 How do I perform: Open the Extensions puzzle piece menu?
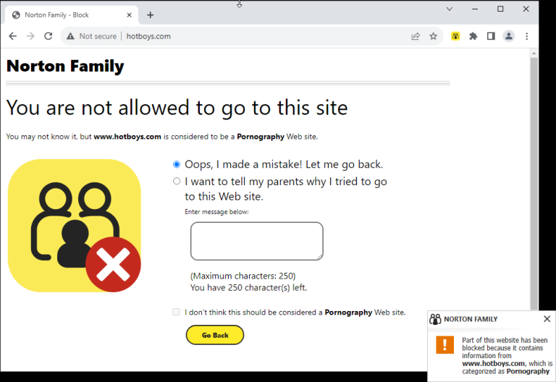pyautogui.click(x=473, y=36)
